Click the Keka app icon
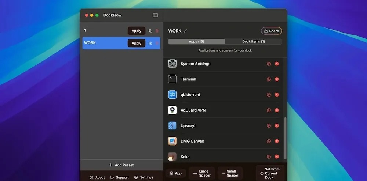 pyautogui.click(x=172, y=157)
